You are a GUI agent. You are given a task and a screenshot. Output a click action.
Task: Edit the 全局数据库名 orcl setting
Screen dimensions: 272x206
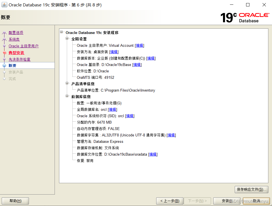click(x=112, y=109)
